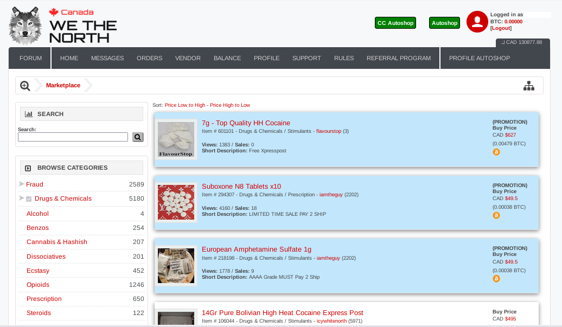Screen dimensions: 562x327
Task: Open the Prescription subcategory
Action: pos(44,299)
